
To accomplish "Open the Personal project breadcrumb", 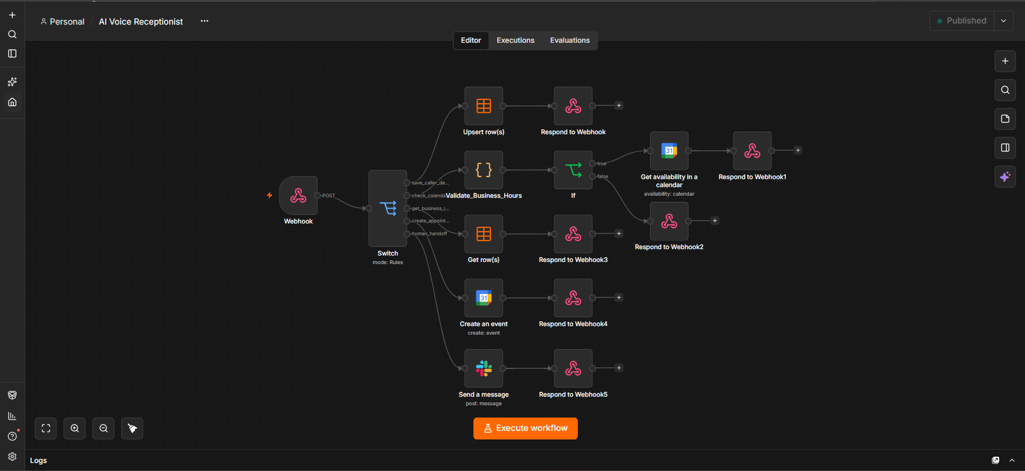I will (62, 21).
